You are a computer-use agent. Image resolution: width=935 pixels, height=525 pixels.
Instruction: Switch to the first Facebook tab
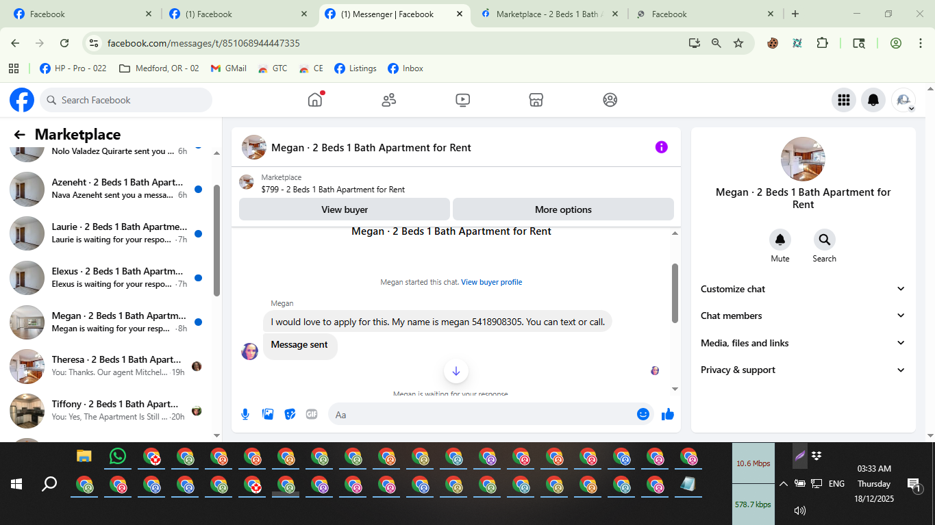82,14
